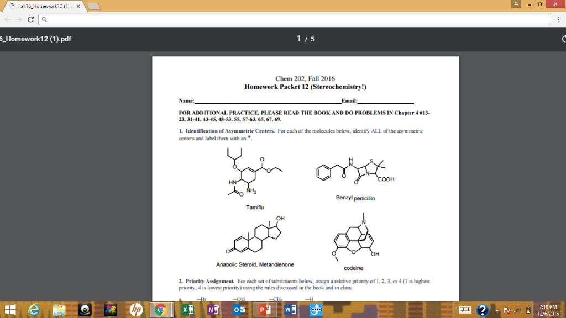Check the battery status tray icon
Viewport: 566px width, 318px height.
click(528, 310)
